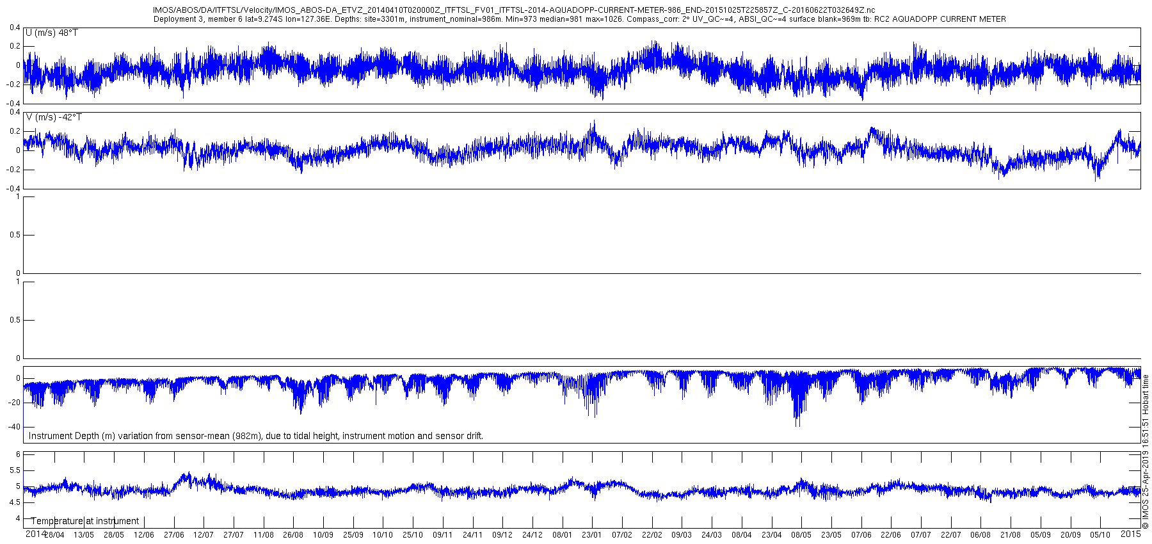Screen dimensions: 1152x544
Task: Click the '08/04' date tick label
Action: pyautogui.click(x=742, y=535)
